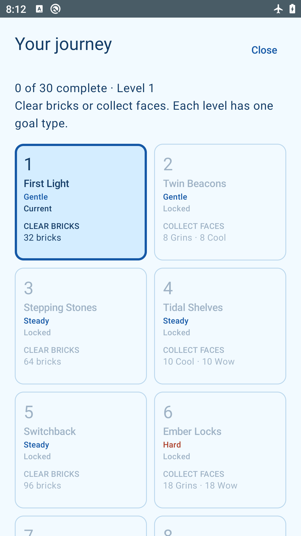Open locked level 2 Twin Beacons
Image resolution: width=301 pixels, height=536 pixels.
220,202
